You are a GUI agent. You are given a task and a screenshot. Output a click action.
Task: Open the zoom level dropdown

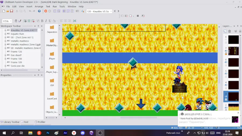(11, 21)
